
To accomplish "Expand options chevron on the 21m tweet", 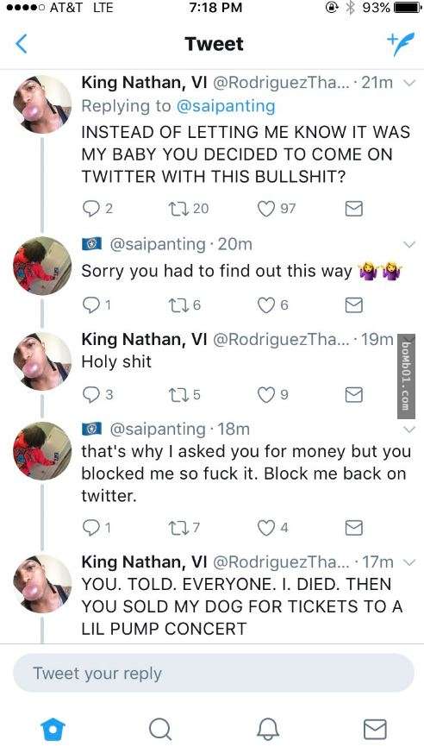I will coord(408,83).
